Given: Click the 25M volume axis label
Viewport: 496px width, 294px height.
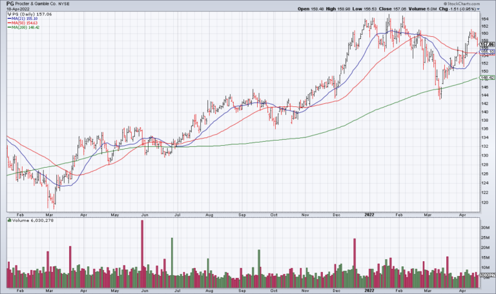Looking at the screenshot, I should tap(485, 238).
